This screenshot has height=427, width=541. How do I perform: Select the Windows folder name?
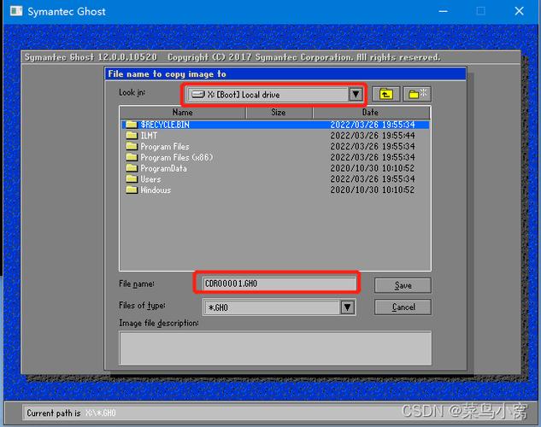click(156, 190)
